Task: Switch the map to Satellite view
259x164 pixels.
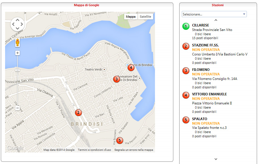Action: (x=145, y=17)
